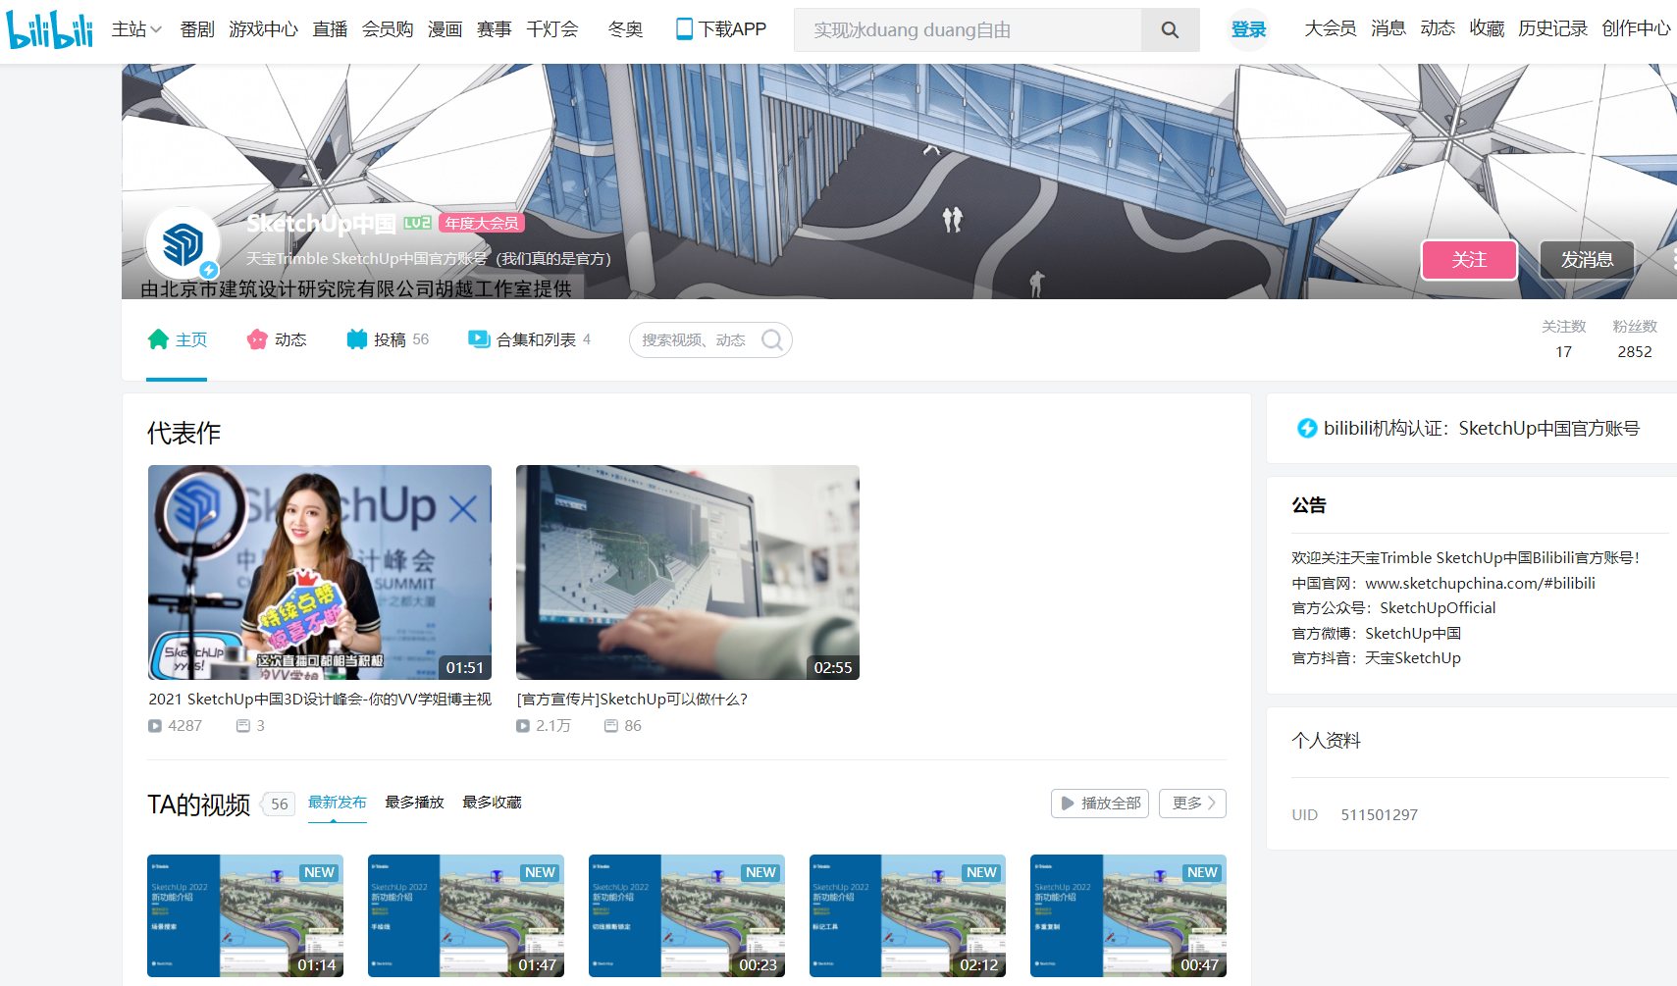Click the 年度大会员 badge

point(482,223)
